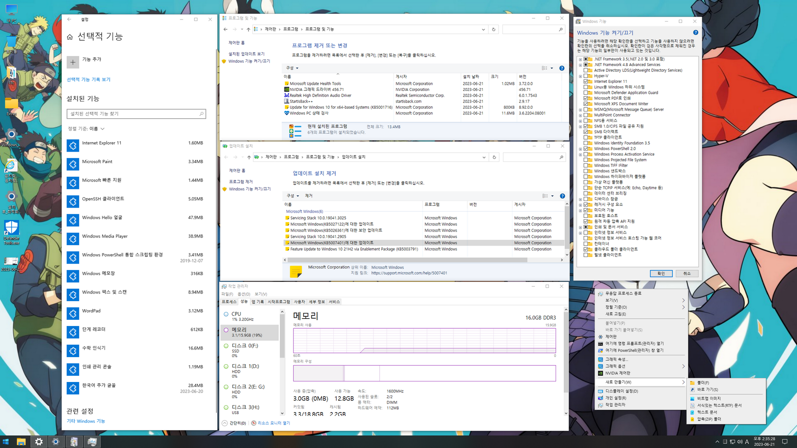Viewport: 797px width, 448px height.
Task: Open the 옵션(O) menu in Task Manager
Action: (x=244, y=294)
